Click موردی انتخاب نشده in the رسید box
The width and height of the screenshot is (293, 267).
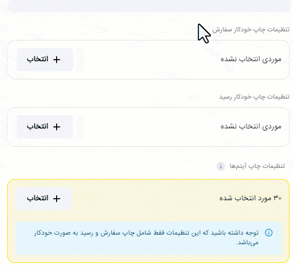tap(251, 126)
